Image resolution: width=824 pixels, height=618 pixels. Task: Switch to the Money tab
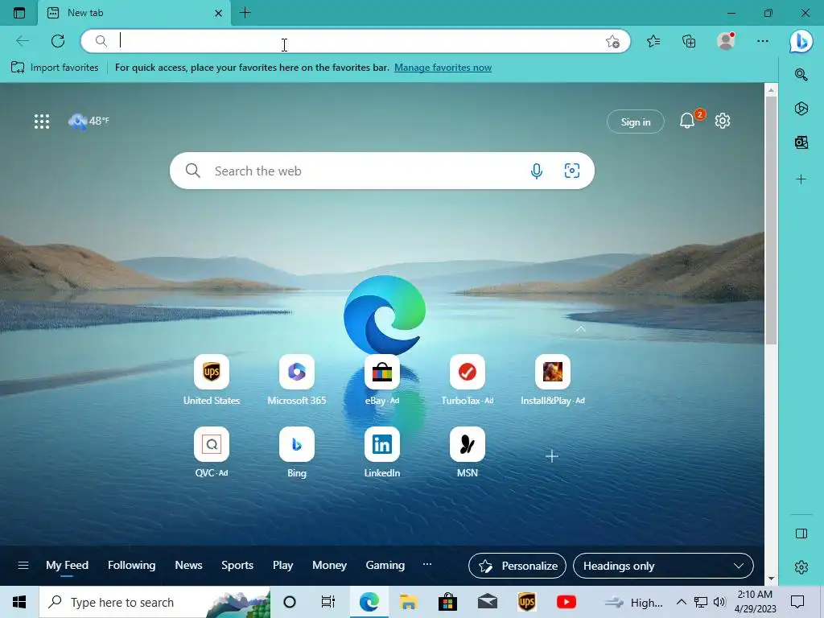pyautogui.click(x=329, y=566)
